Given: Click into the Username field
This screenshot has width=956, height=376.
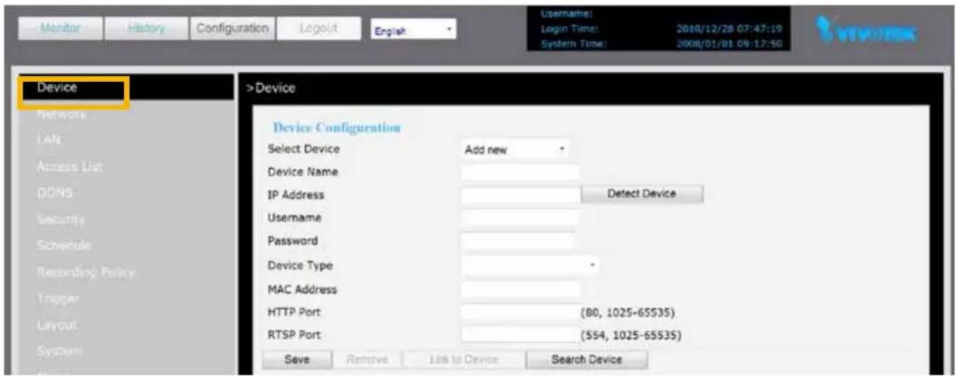Looking at the screenshot, I should point(520,217).
